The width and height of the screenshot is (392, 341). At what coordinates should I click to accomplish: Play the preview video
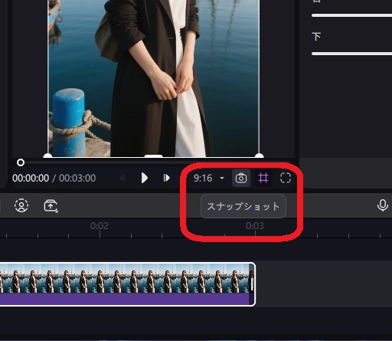(x=145, y=178)
